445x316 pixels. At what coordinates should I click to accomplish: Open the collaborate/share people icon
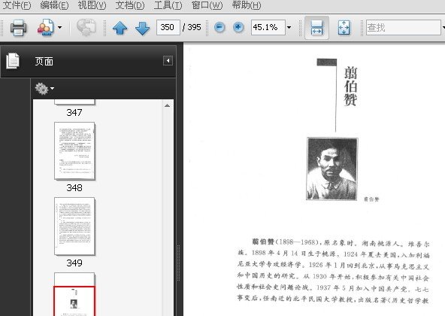click(x=45, y=28)
